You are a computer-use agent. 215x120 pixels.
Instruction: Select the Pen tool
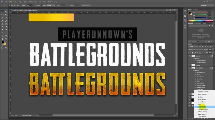2,33
